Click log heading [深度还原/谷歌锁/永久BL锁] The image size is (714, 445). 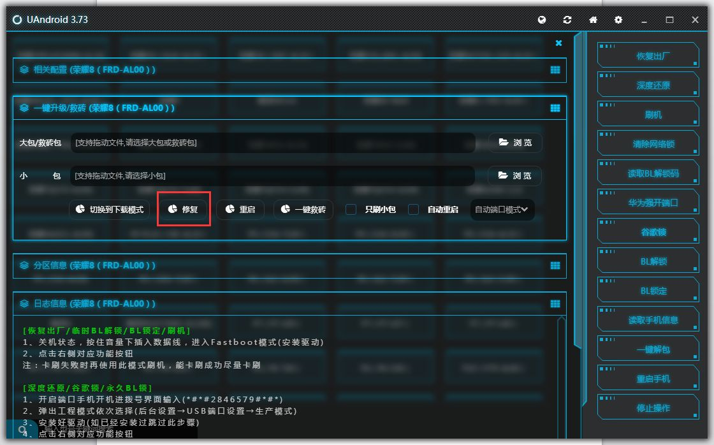pyautogui.click(x=87, y=388)
